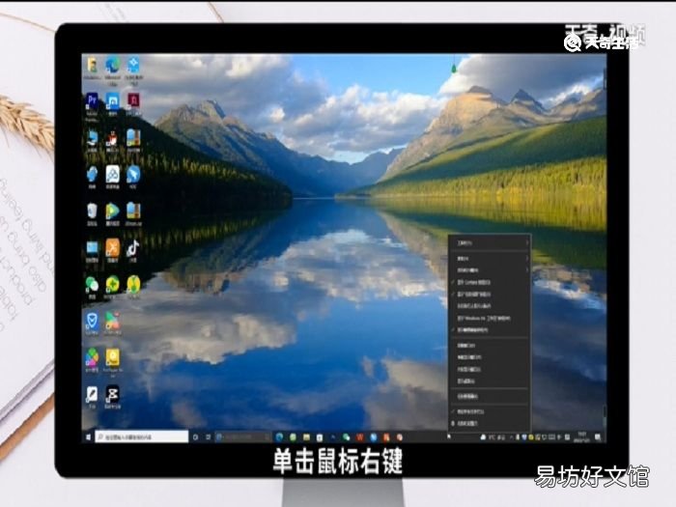Expand the Search submenu in context menu
This screenshot has height=507, width=676.
489,259
